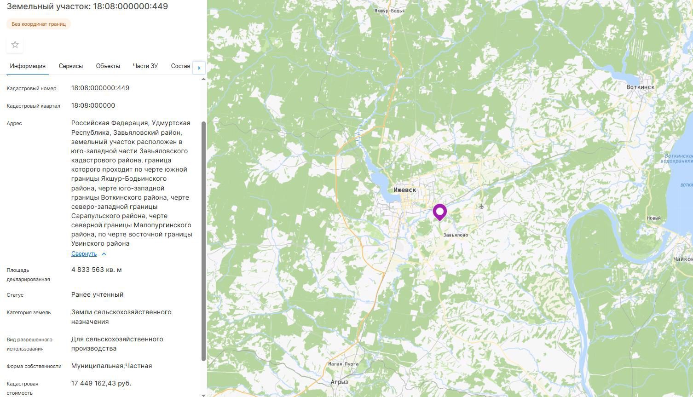Click the scroll-down arrow of info panel

tap(204, 395)
